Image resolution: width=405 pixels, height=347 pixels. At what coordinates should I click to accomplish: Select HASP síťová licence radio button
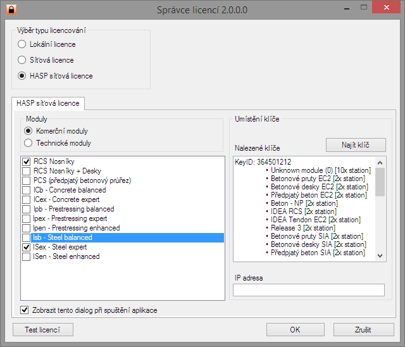(22, 76)
